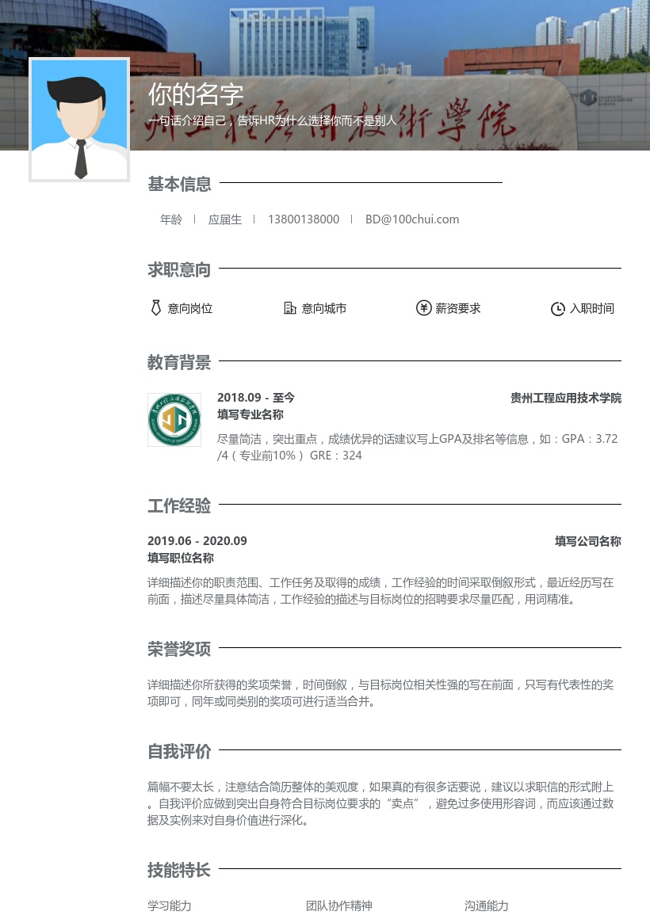This screenshot has height=919, width=650.
Task: Click the 荣誉奖项 heading
Action: coord(179,649)
